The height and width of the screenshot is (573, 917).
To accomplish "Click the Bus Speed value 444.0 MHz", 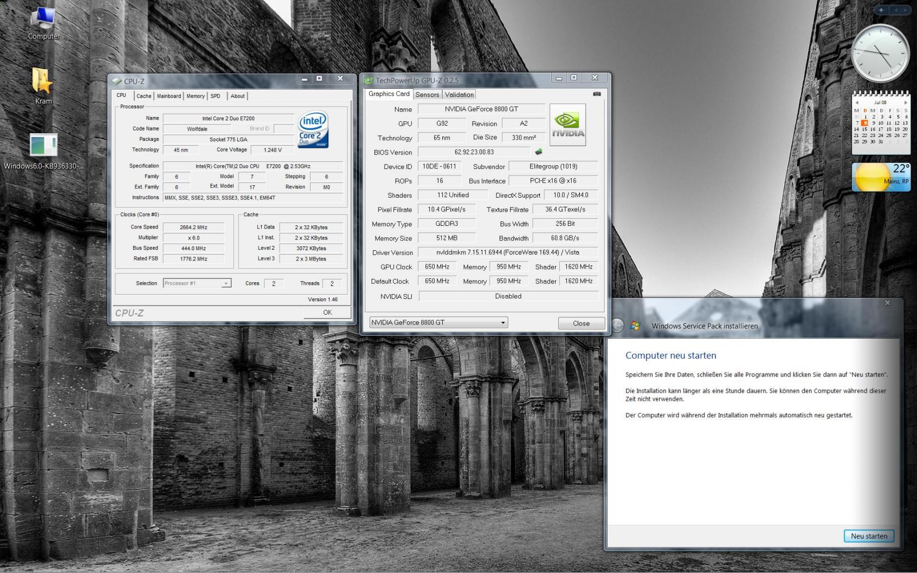I will (x=193, y=249).
